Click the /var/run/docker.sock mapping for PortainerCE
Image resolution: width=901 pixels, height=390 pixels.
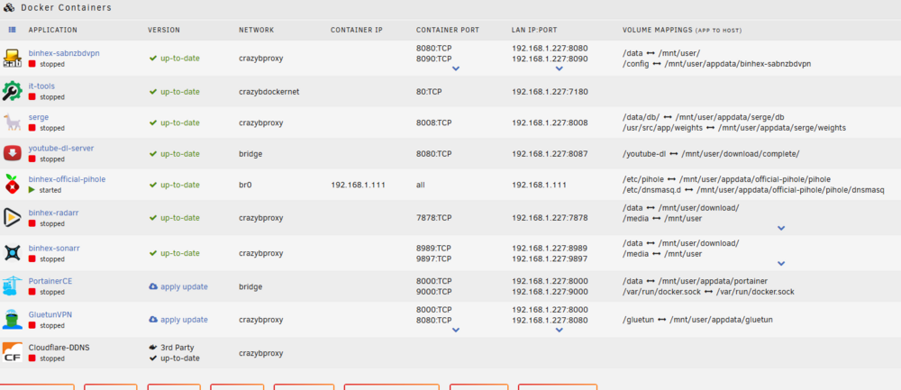[x=708, y=292]
